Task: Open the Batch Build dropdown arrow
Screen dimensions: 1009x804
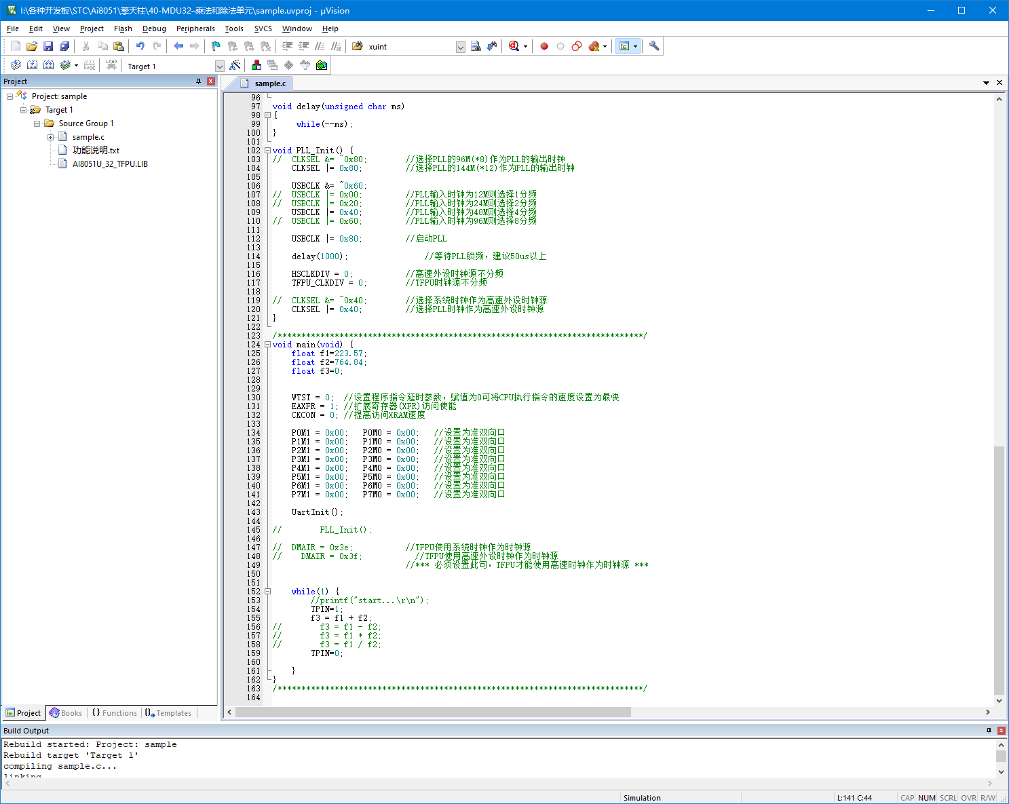Action: (76, 66)
